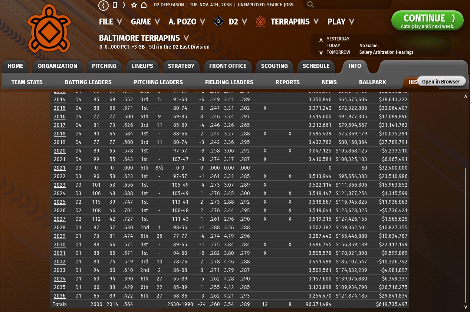Click the magnifying glass search icon

click(310, 5)
